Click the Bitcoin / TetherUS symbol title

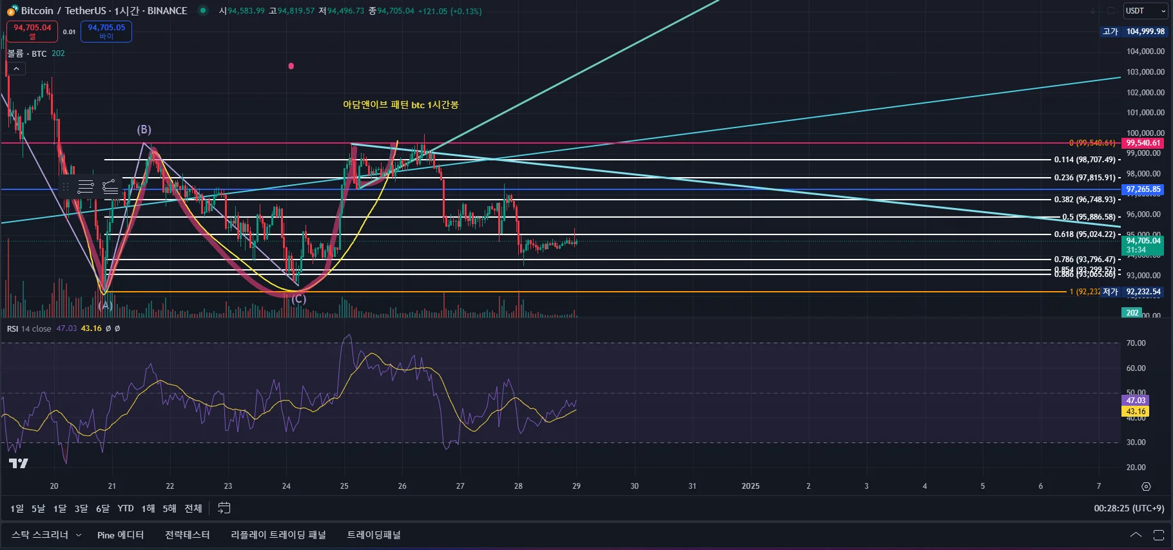tap(64, 11)
